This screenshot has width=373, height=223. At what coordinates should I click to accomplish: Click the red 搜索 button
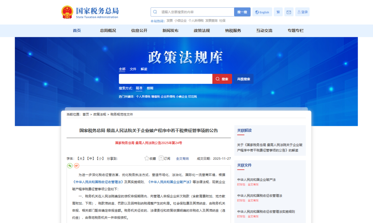[222, 79]
